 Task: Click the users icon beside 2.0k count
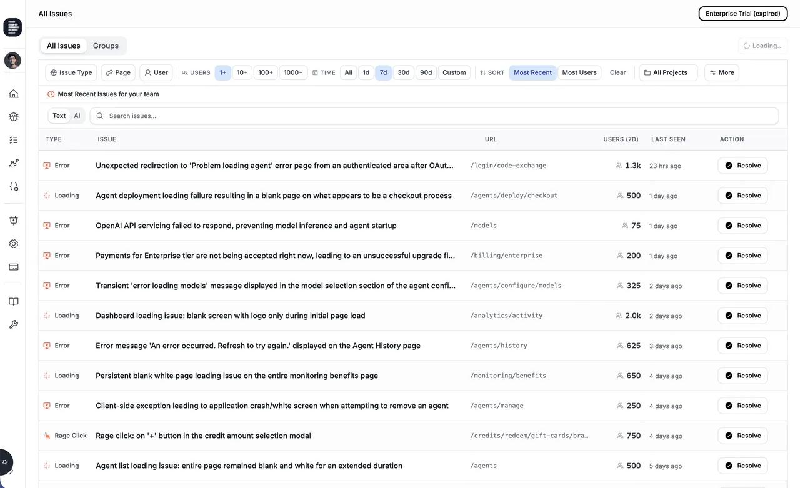[619, 316]
